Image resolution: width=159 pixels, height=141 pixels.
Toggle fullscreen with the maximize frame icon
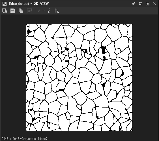pyautogui.click(x=148, y=4)
